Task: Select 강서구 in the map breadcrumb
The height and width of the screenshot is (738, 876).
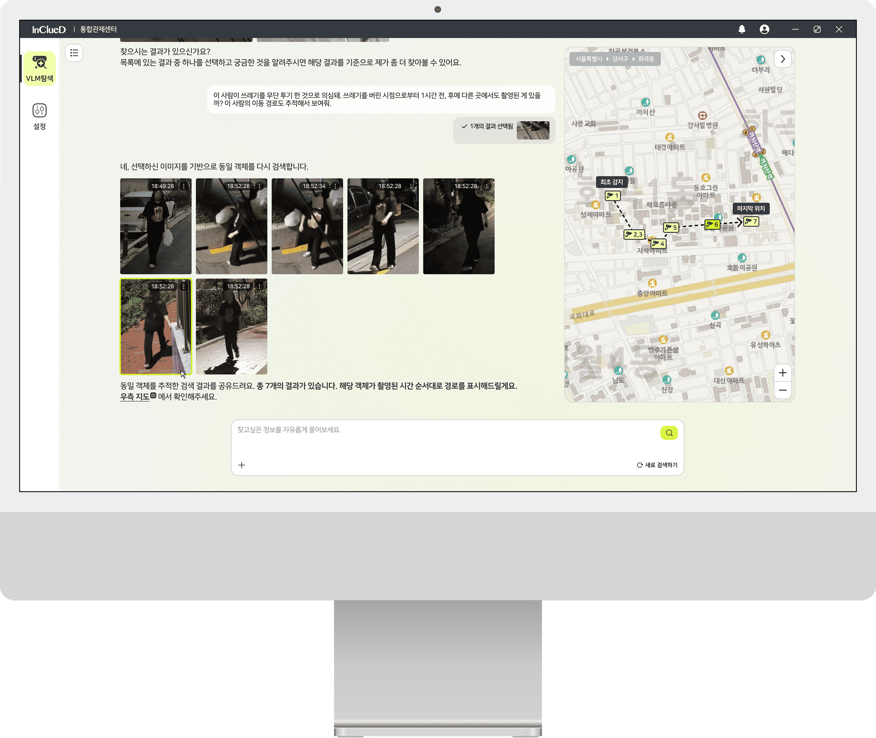Action: 620,59
